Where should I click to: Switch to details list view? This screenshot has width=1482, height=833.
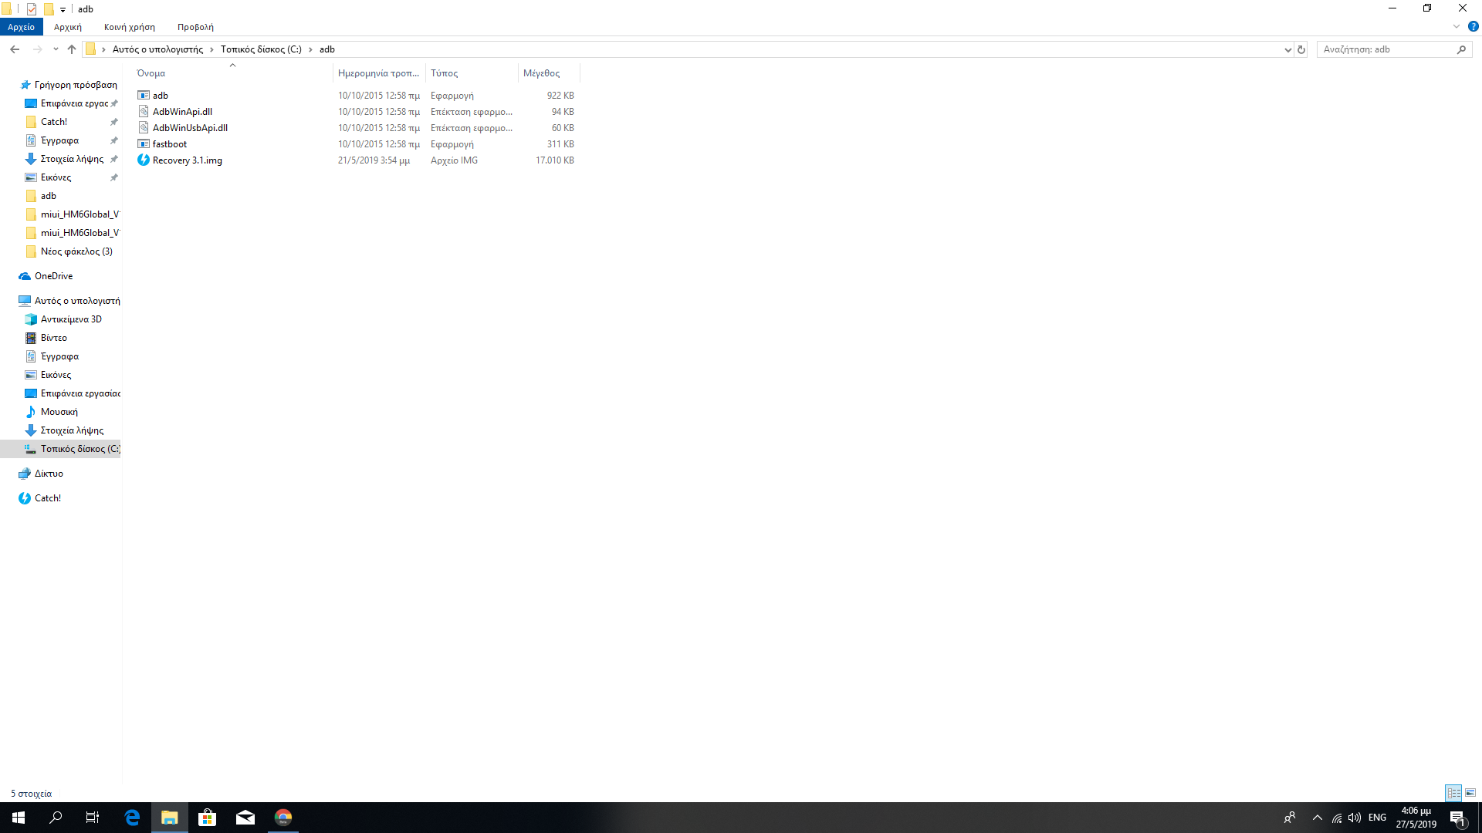1453,793
